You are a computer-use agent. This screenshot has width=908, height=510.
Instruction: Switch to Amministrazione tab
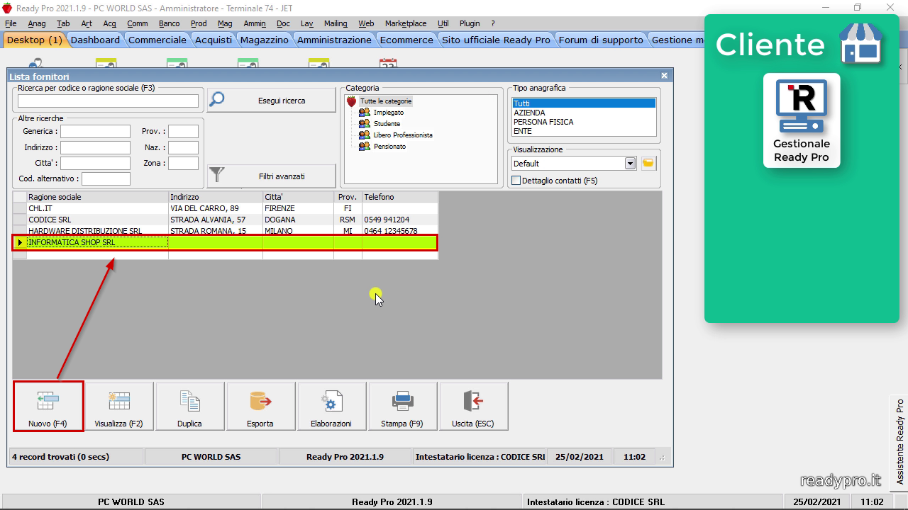click(x=334, y=40)
